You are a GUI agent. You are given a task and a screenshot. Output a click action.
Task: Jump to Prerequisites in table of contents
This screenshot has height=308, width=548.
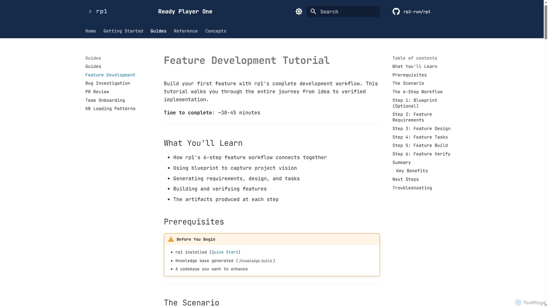point(410,75)
